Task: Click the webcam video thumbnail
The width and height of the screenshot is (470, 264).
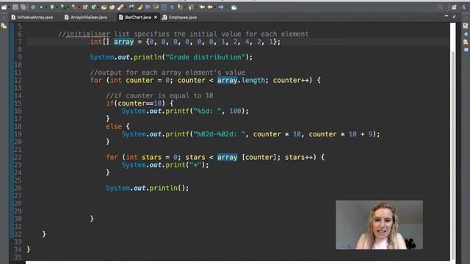Action: (x=379, y=225)
